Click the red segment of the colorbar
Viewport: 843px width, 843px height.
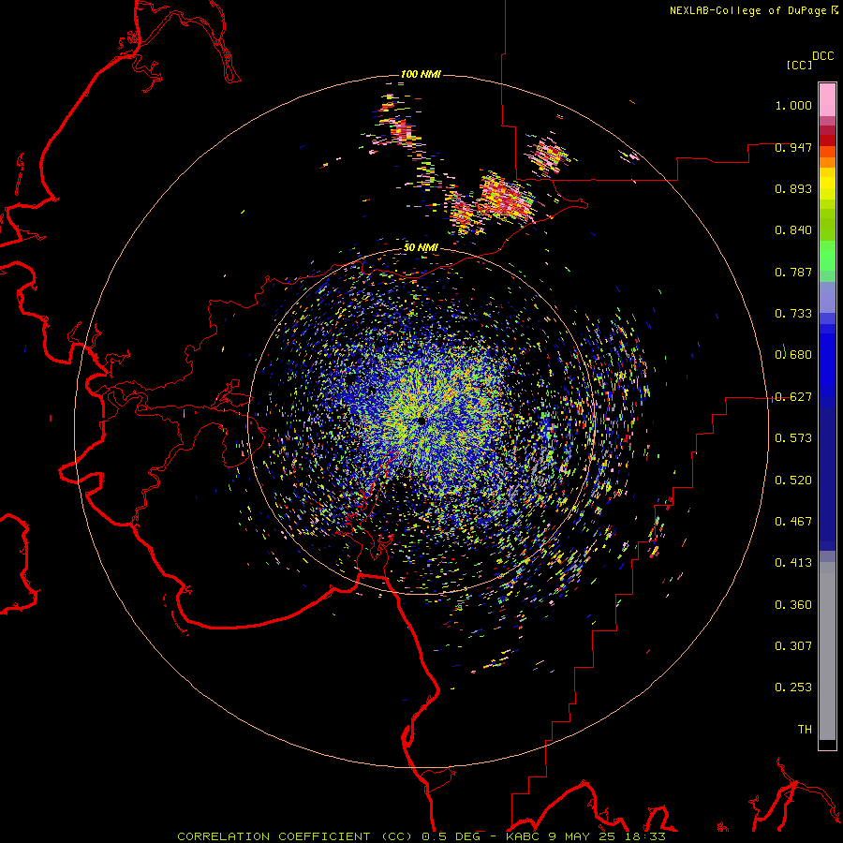pos(827,140)
